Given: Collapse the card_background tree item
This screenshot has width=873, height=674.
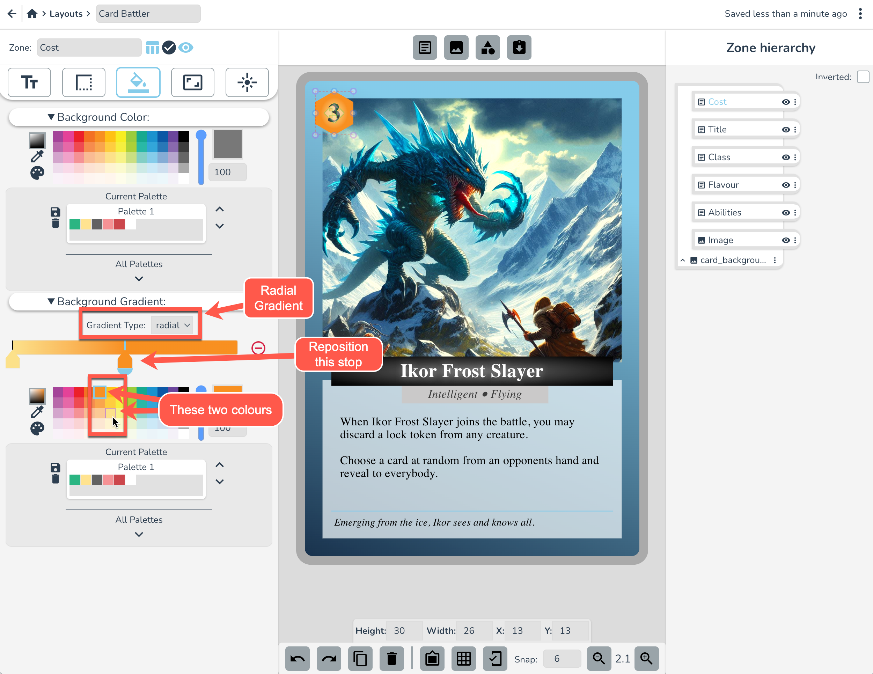Looking at the screenshot, I should (x=683, y=260).
